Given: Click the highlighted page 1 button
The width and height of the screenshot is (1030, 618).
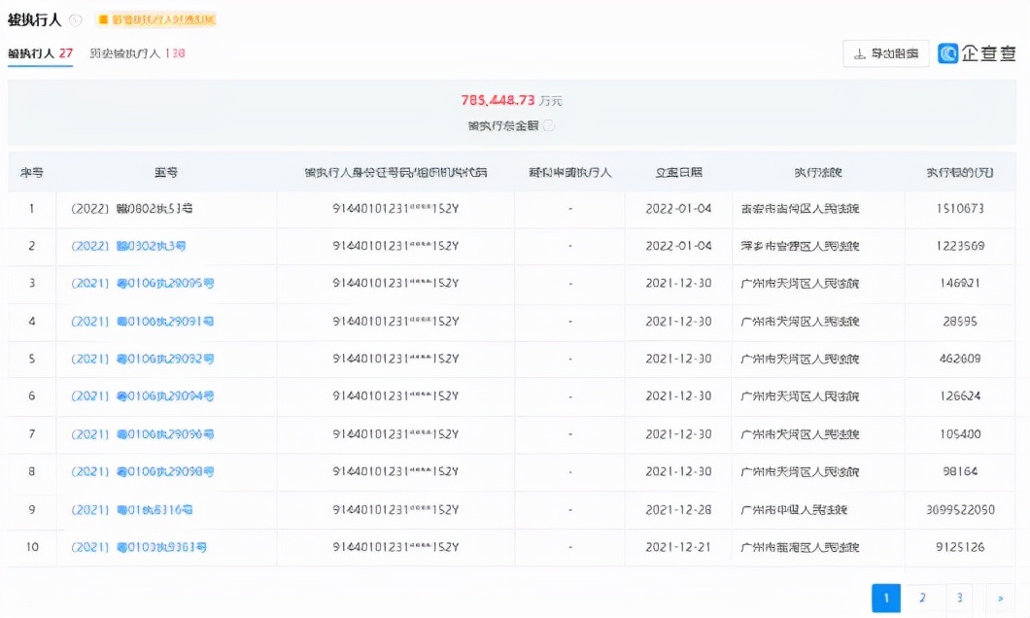Looking at the screenshot, I should click(885, 598).
